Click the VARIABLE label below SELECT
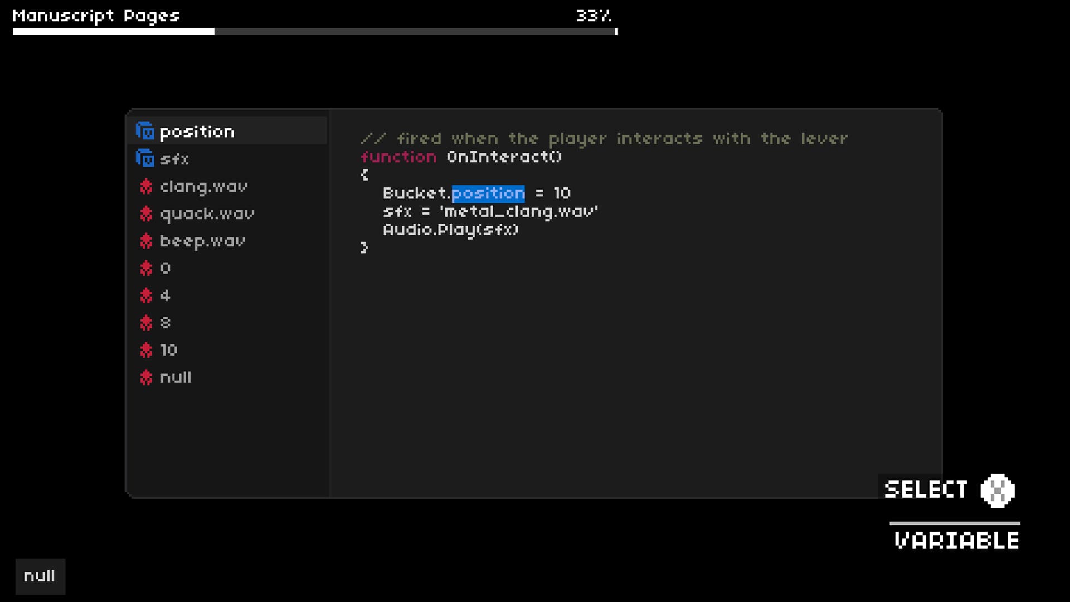 point(956,541)
